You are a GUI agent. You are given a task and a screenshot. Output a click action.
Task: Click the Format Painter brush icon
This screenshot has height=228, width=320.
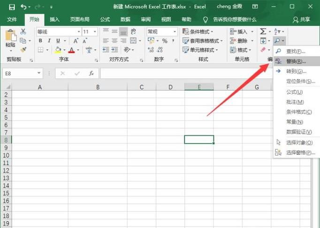point(23,50)
